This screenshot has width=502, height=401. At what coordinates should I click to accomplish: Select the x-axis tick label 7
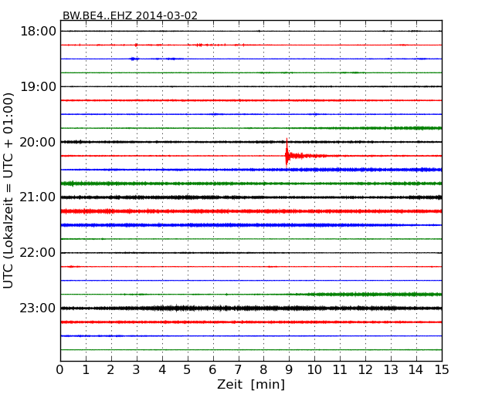238,370
